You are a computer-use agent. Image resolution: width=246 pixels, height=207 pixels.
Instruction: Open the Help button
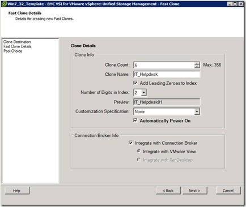click(17, 191)
